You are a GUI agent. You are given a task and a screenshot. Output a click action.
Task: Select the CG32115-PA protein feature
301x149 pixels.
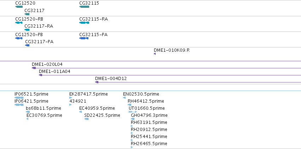(84, 38)
